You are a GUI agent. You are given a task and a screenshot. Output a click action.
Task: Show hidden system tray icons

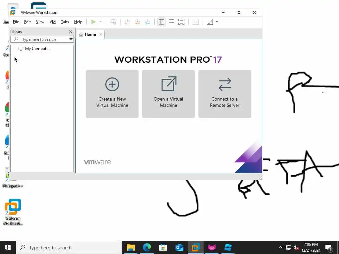[280, 247]
